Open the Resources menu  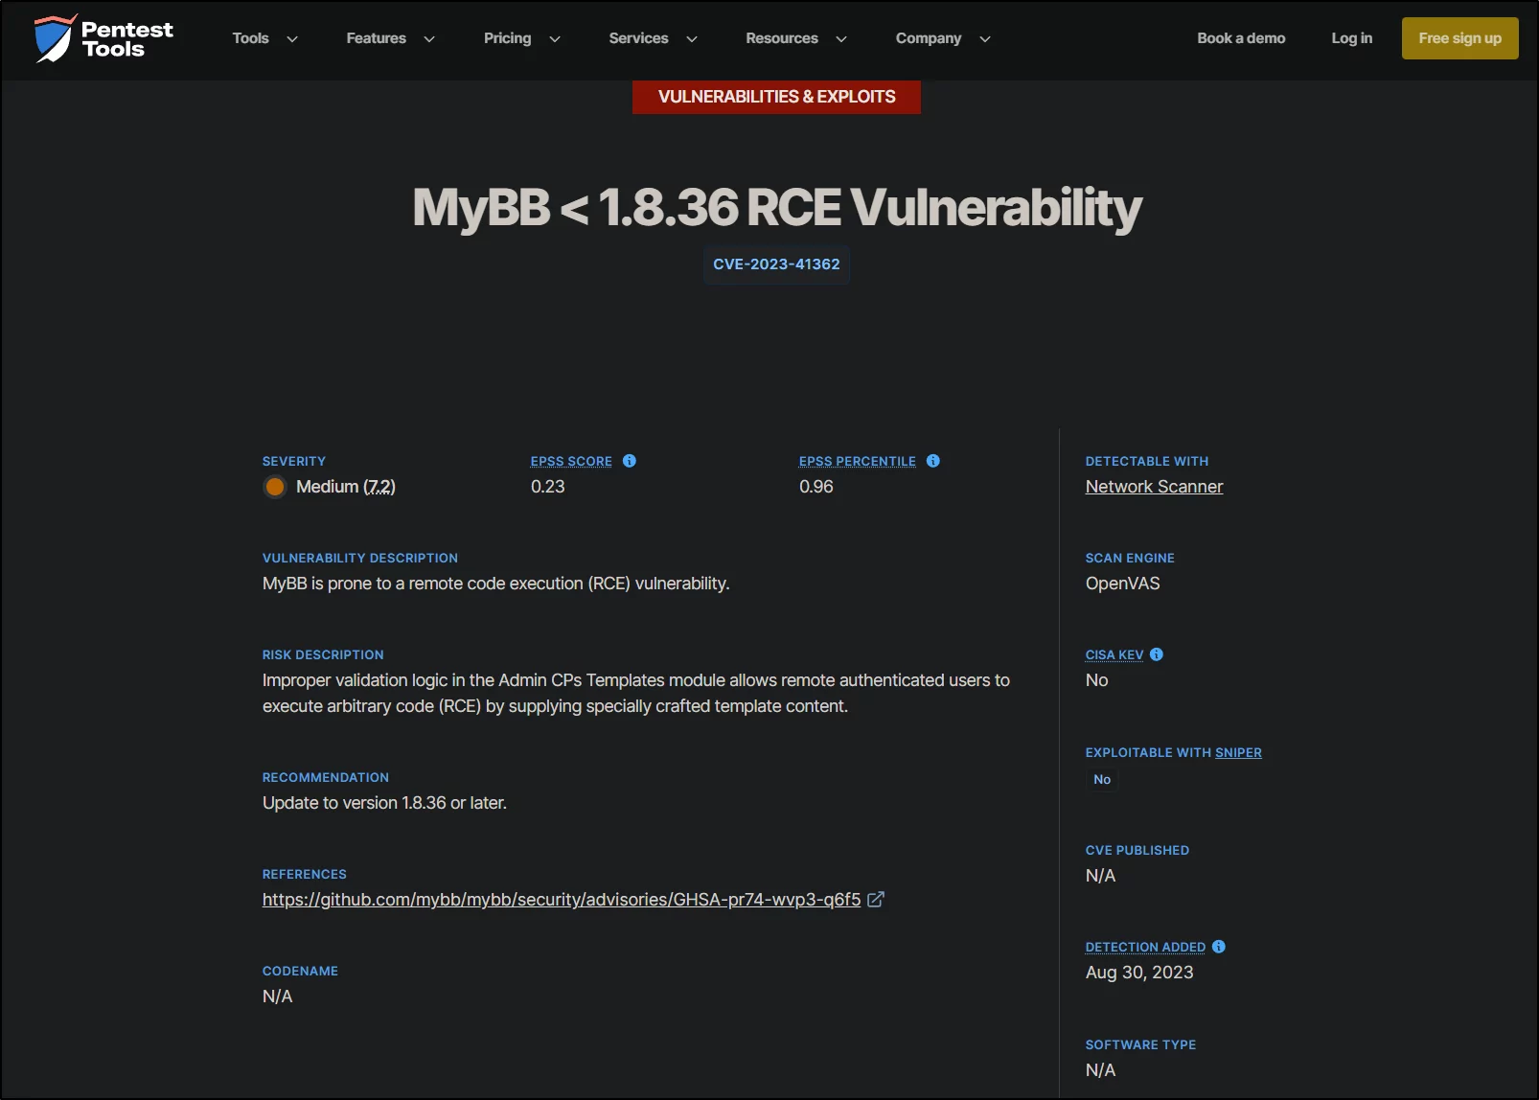[796, 38]
